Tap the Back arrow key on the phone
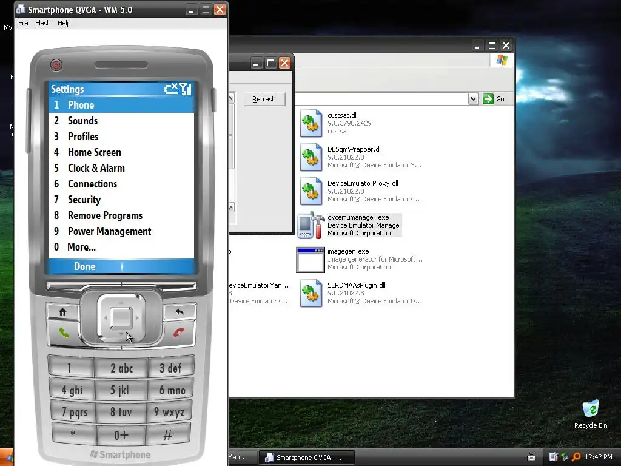The image size is (621, 466). coord(180,311)
